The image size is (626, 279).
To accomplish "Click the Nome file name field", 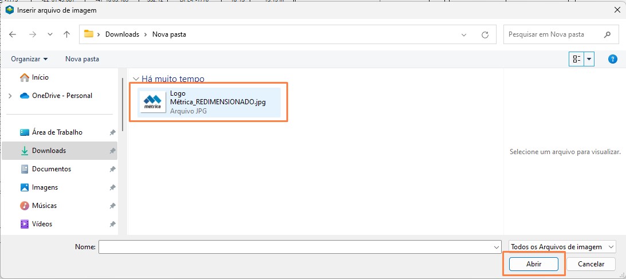I will pos(295,247).
